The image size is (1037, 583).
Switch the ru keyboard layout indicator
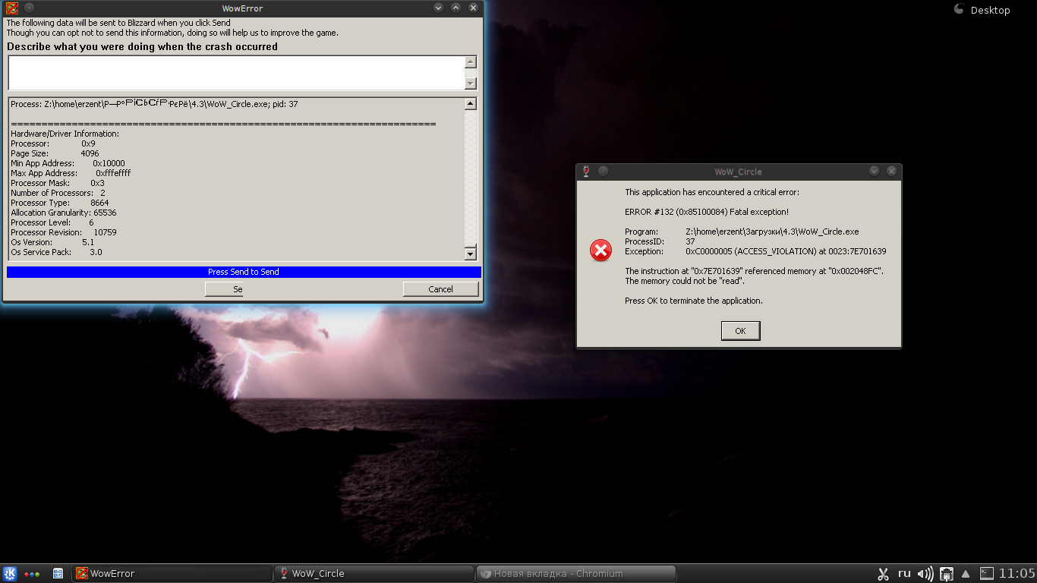pos(904,574)
